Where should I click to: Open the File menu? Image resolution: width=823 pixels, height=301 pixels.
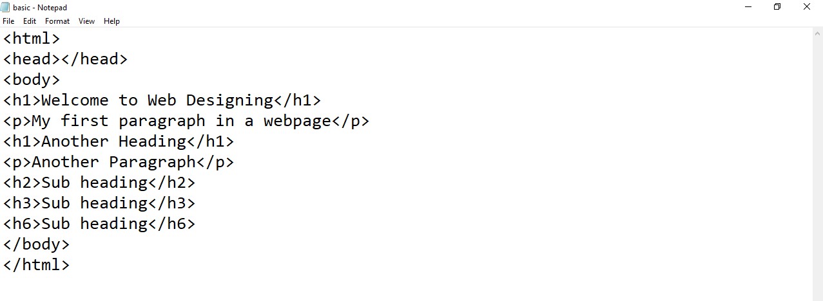(8, 21)
